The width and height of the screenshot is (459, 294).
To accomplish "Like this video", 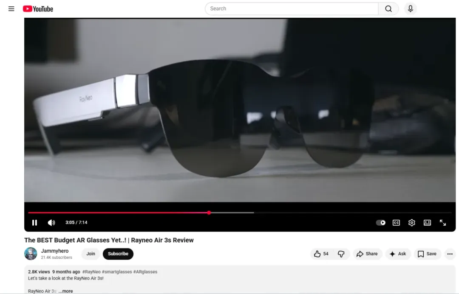I will [321, 254].
